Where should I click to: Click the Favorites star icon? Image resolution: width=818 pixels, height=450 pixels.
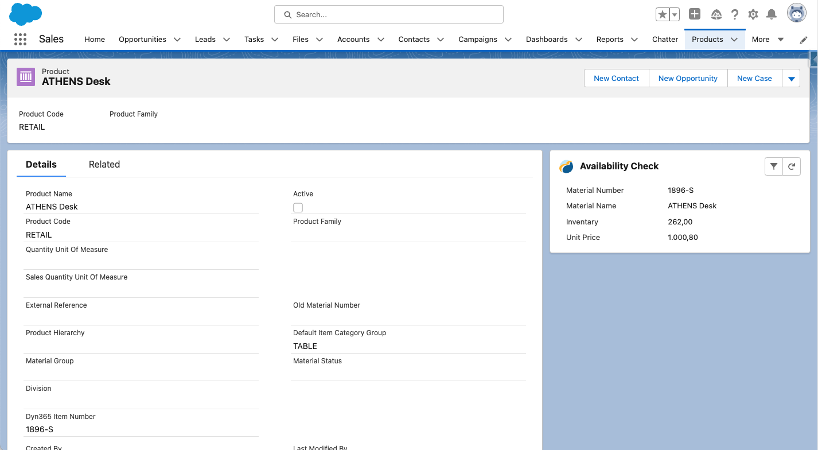pos(663,14)
